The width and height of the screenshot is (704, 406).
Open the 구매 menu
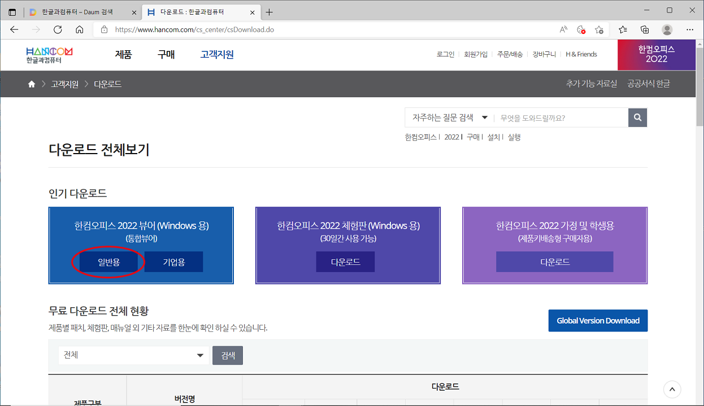click(166, 55)
